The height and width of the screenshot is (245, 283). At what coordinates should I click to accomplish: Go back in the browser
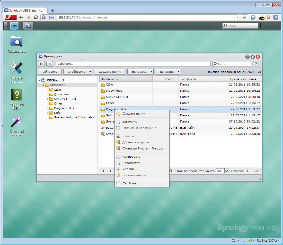[x=21, y=17]
